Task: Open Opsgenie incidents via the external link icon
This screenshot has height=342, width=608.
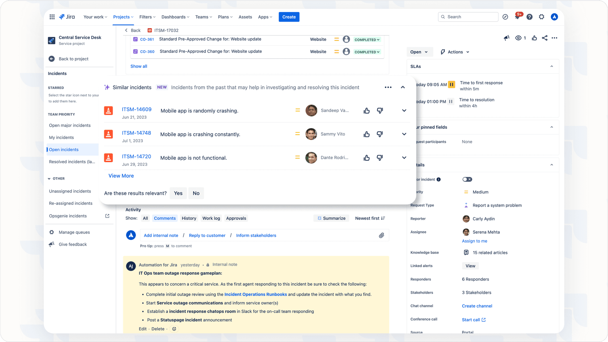Action: point(107,216)
